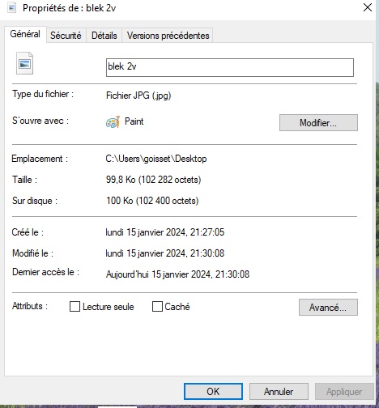Open advanced attributes with Avancé...
This screenshot has height=408, width=379.
(328, 307)
